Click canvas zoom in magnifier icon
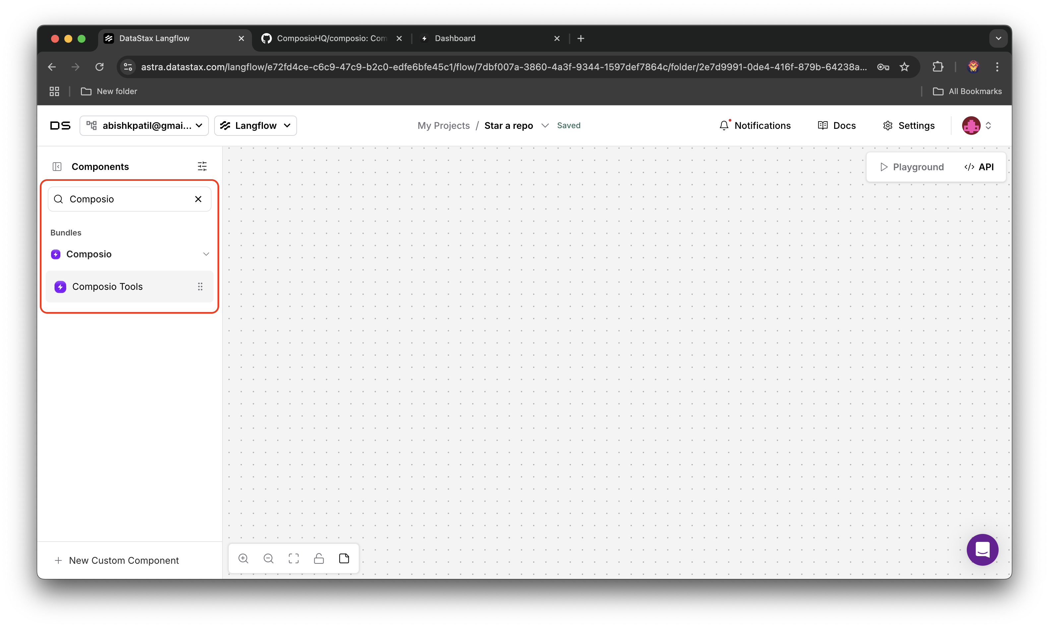Viewport: 1049px width, 628px height. [x=243, y=558]
